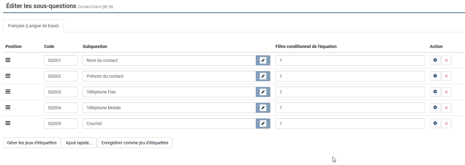Click the SQ005 code input box
The image size is (465, 165).
(60, 124)
